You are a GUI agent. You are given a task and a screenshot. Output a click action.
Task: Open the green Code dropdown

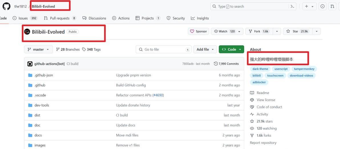[231, 49]
